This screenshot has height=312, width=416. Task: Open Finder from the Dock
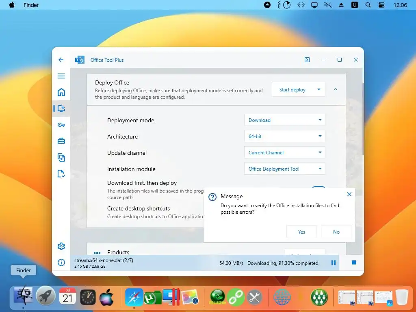tap(23, 296)
